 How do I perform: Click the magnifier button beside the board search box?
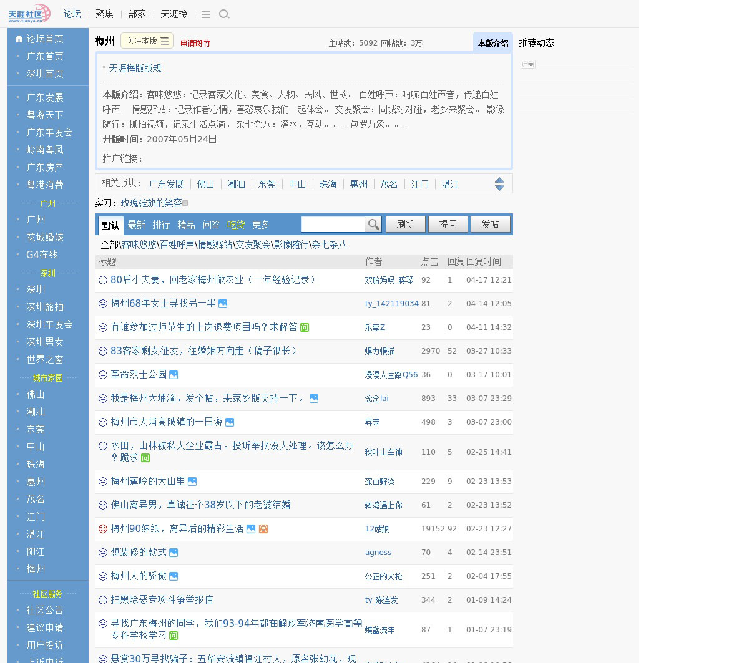point(373,225)
